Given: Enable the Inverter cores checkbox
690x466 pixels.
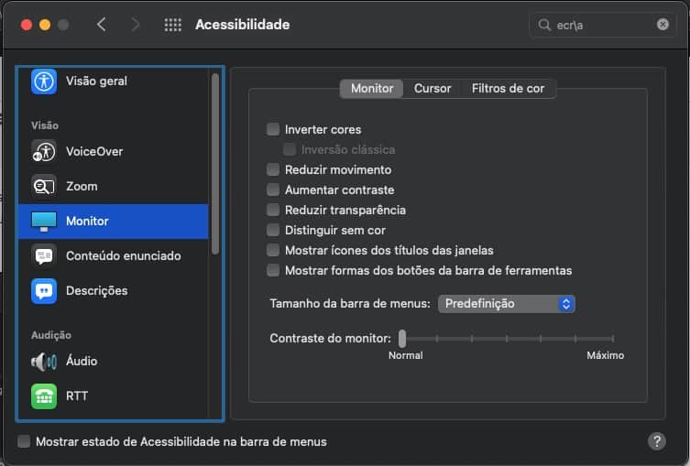Looking at the screenshot, I should tap(273, 130).
